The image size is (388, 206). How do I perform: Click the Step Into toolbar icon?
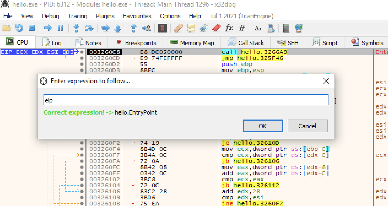(76, 28)
